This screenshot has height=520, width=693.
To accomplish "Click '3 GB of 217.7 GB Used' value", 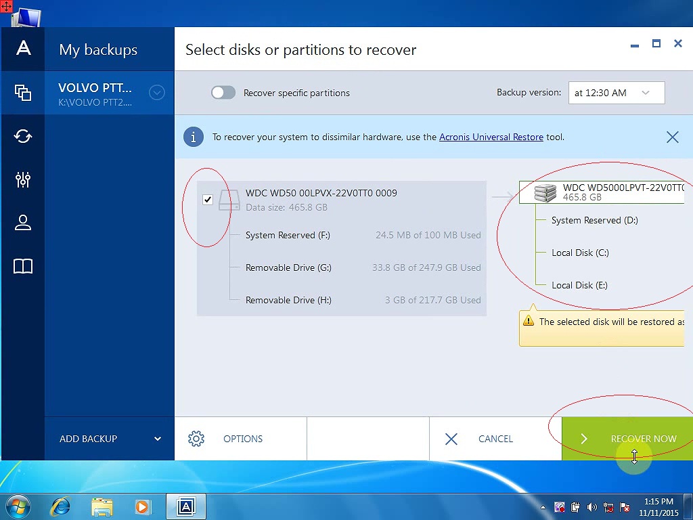I will [x=432, y=300].
